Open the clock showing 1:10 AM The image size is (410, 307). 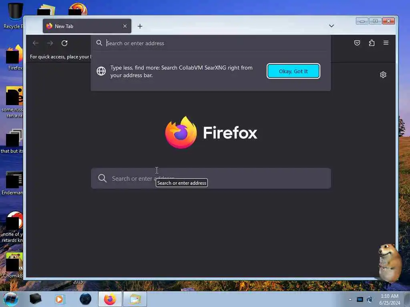pos(390,299)
